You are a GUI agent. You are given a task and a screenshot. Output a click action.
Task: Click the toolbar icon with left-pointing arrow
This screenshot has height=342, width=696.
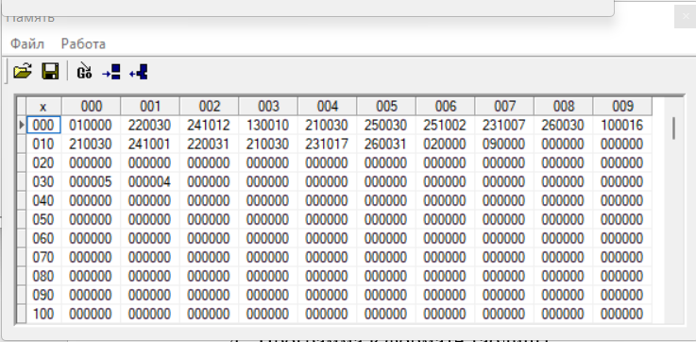pyautogui.click(x=139, y=71)
